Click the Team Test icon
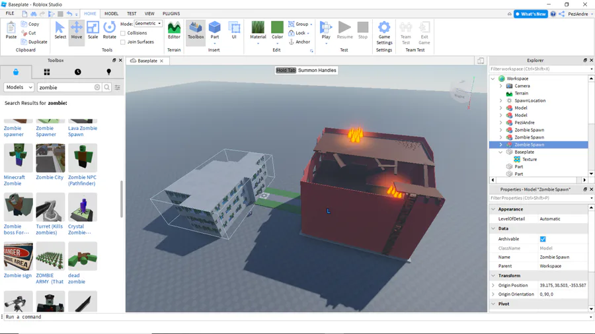This screenshot has width=595, height=334. tap(406, 28)
